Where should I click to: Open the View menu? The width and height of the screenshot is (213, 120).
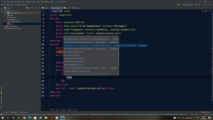(x=12, y=2)
